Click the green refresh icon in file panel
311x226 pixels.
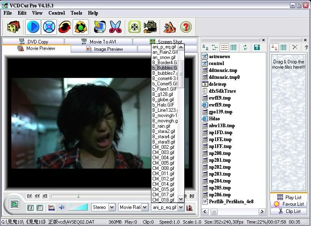(245, 48)
